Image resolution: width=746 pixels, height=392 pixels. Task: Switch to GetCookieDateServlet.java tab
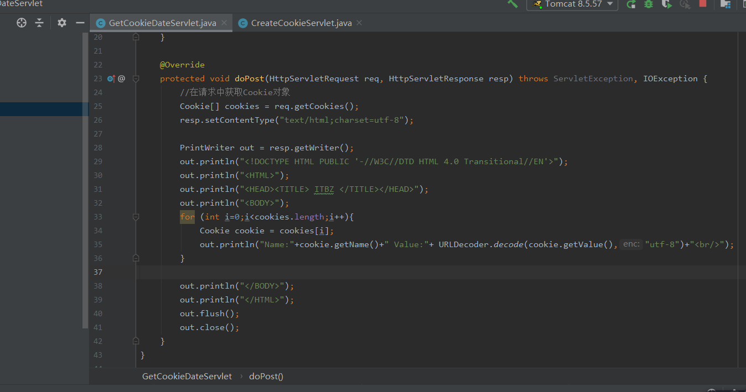[162, 23]
